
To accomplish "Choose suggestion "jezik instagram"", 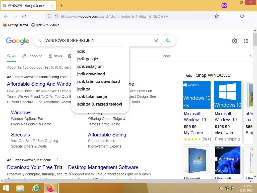I will (100, 66).
